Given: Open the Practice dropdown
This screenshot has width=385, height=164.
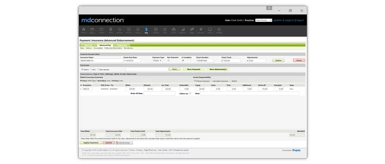Looking at the screenshot, I should [x=264, y=20].
